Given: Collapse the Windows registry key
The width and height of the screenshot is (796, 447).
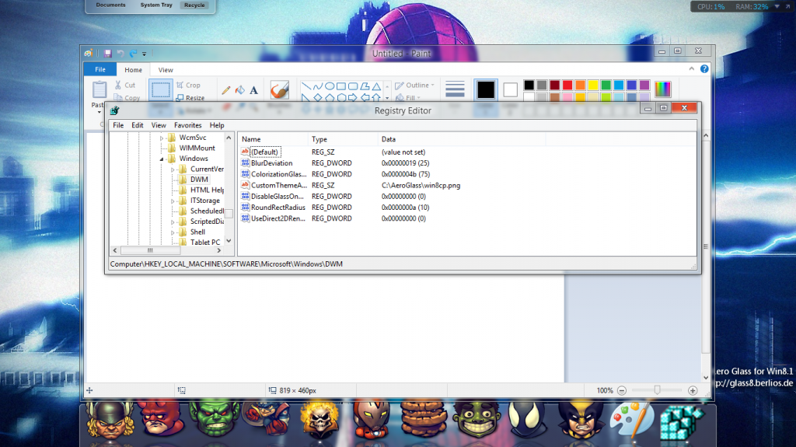Looking at the screenshot, I should click(x=162, y=159).
